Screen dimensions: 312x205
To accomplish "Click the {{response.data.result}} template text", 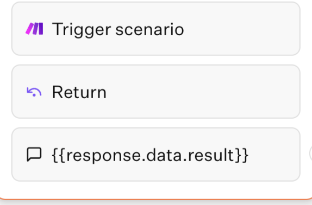I will [x=150, y=155].
